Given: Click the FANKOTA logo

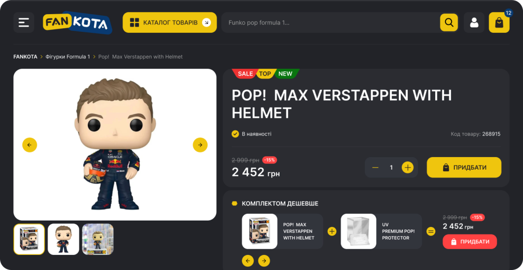Looking at the screenshot, I should [78, 22].
